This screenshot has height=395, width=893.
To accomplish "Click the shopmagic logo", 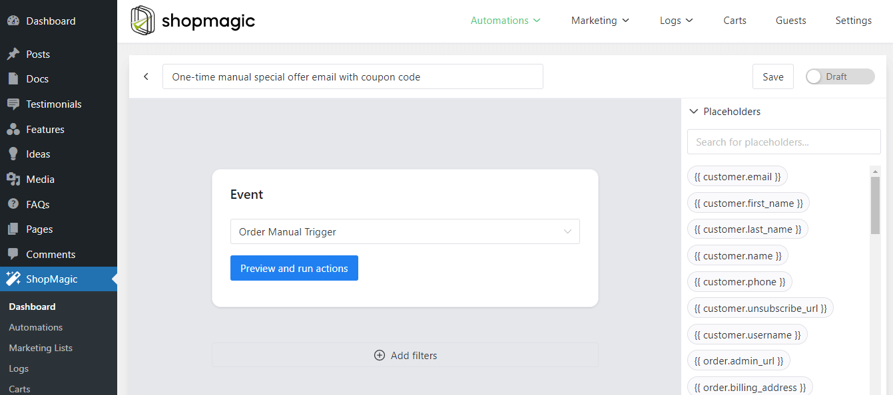I will click(192, 21).
